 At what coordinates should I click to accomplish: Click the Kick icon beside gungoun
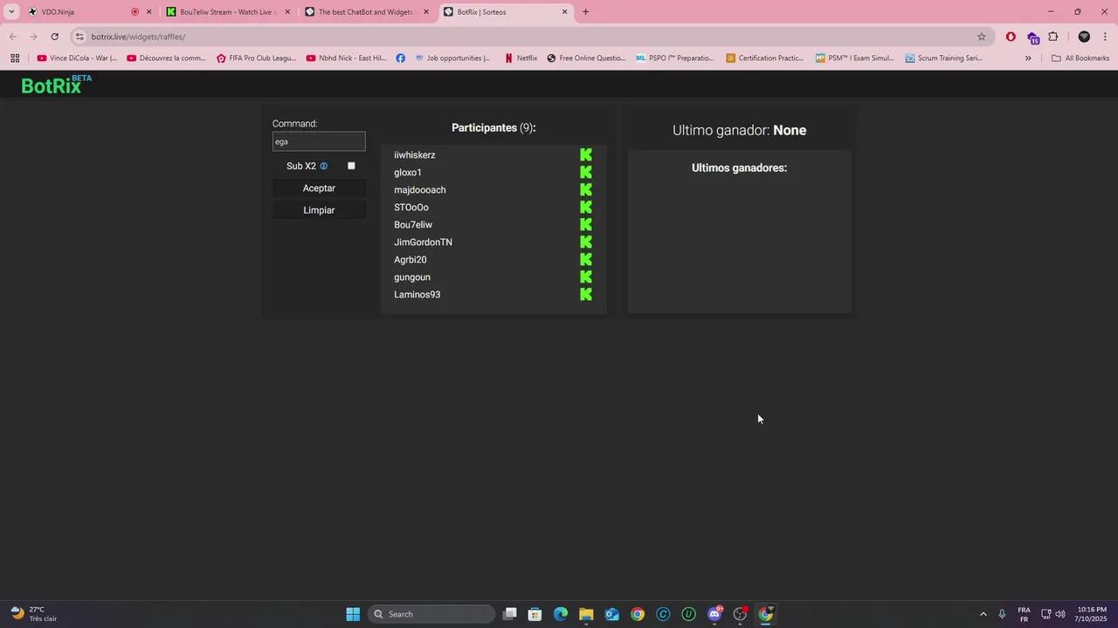pyautogui.click(x=586, y=276)
